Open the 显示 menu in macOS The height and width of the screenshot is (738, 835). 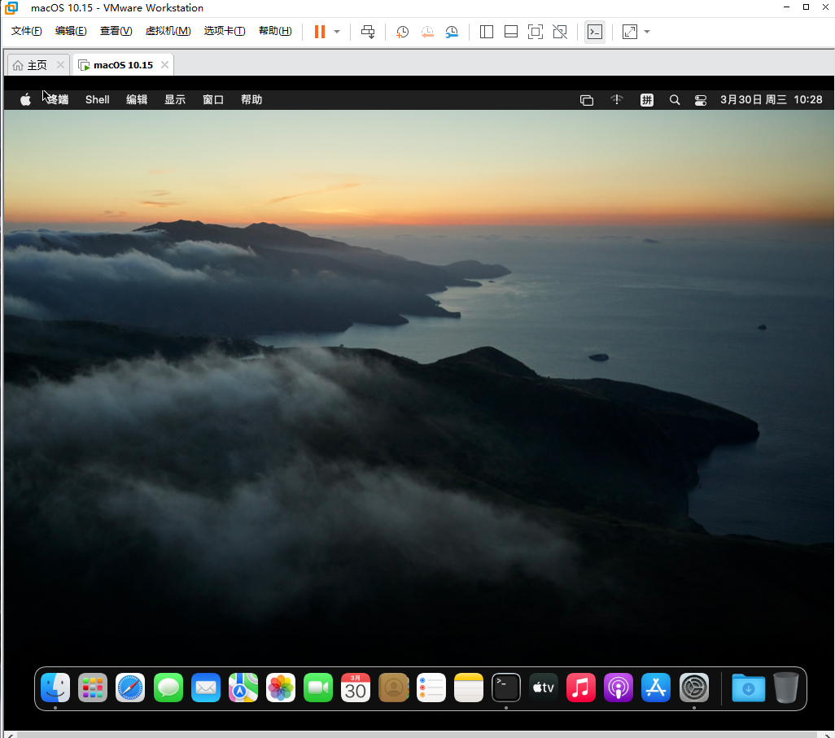(x=175, y=99)
